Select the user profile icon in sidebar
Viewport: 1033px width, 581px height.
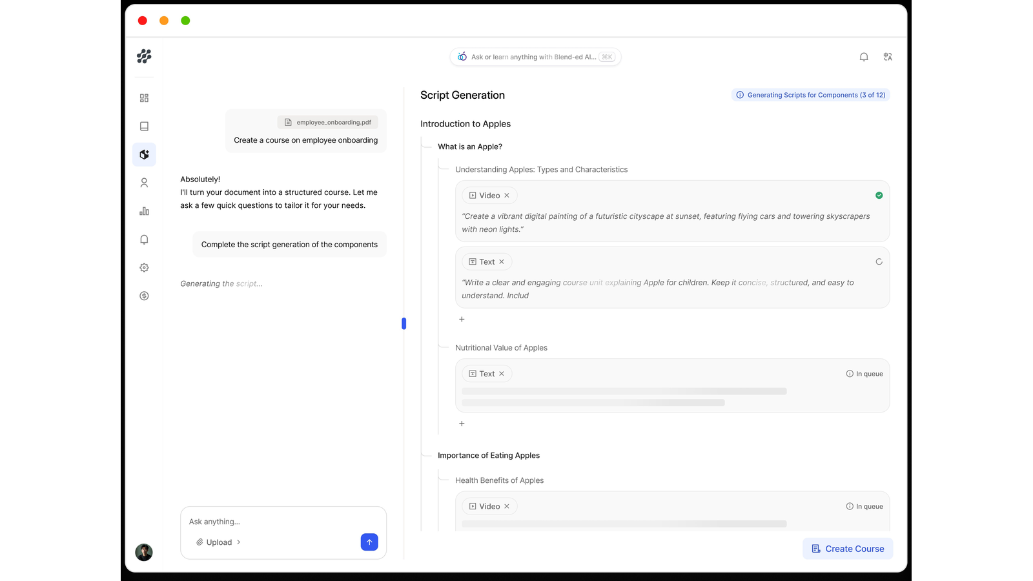click(144, 183)
